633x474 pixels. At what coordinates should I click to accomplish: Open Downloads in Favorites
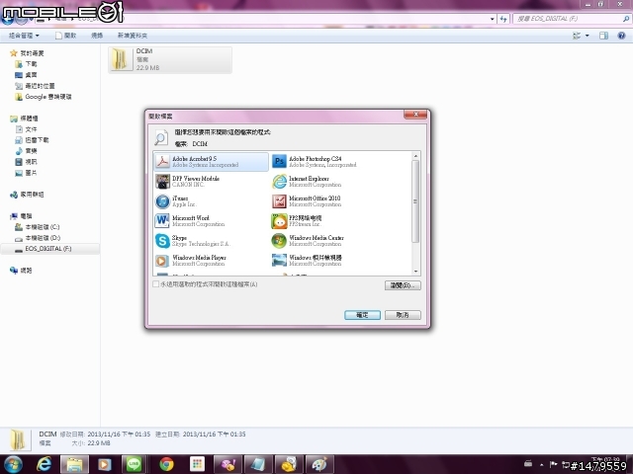[x=27, y=64]
